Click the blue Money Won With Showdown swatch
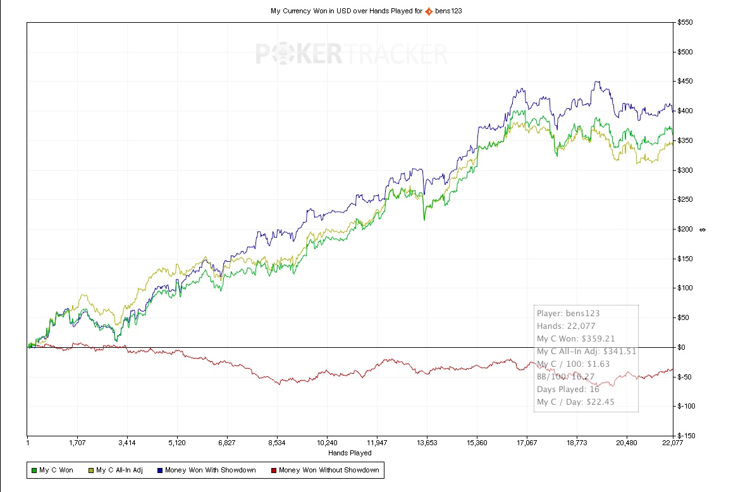The height and width of the screenshot is (492, 731). (x=160, y=470)
